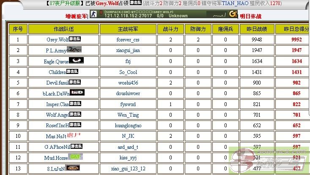Click the 游击队 badge beside Wolf.Angel
Image resolution: width=310 pixels, height=175 pixels.
click(x=75, y=114)
